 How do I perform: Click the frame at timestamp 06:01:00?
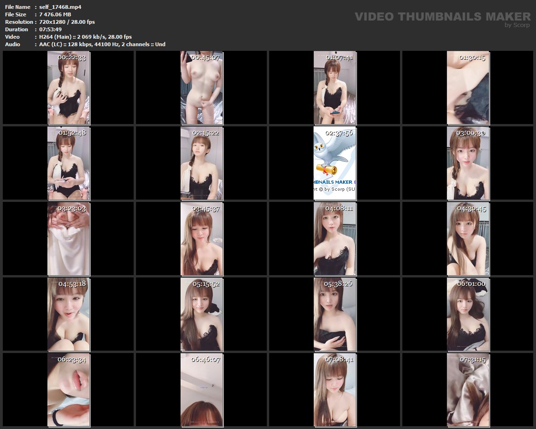468,314
